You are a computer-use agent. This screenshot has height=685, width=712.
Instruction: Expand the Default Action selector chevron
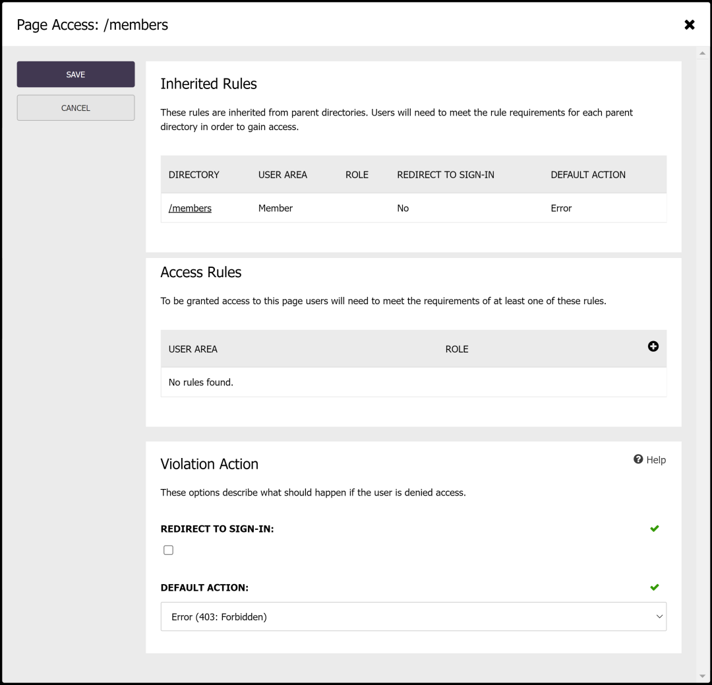point(659,616)
